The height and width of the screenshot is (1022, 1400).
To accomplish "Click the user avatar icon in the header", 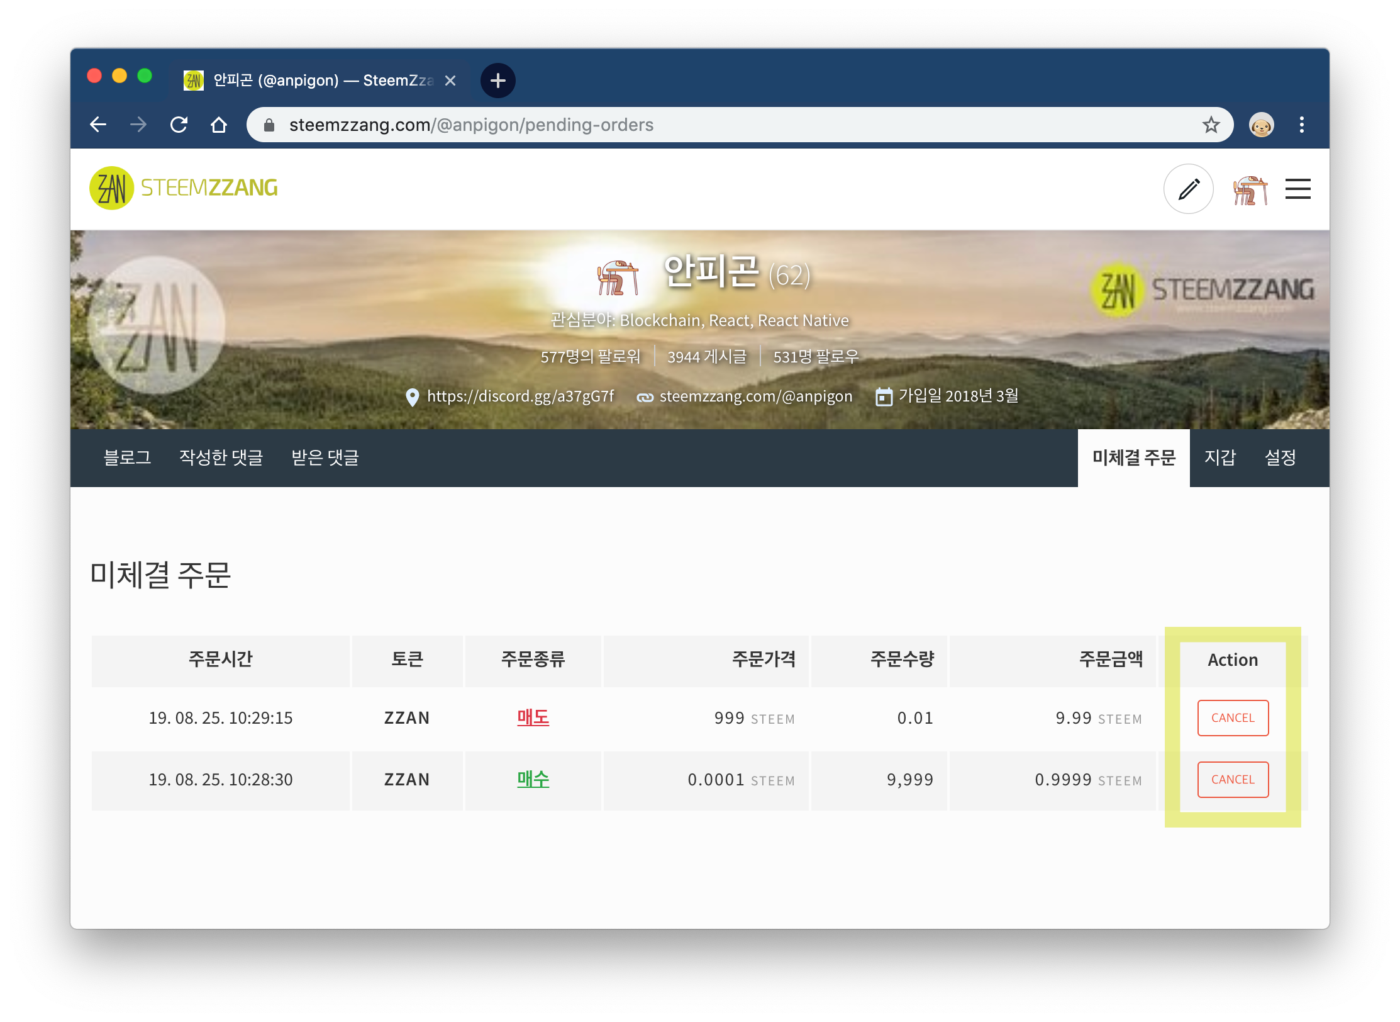I will pos(1250,190).
